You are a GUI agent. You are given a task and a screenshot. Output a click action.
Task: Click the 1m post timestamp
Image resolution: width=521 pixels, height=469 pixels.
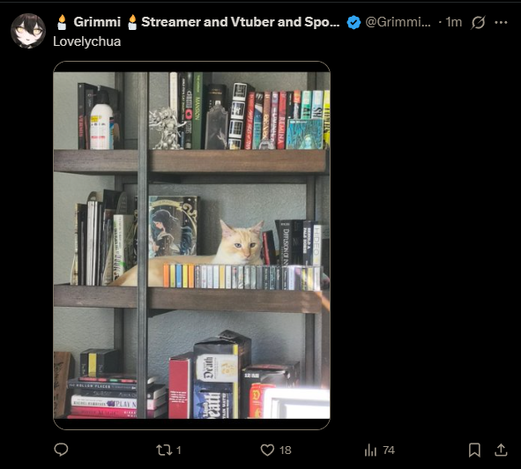point(454,22)
